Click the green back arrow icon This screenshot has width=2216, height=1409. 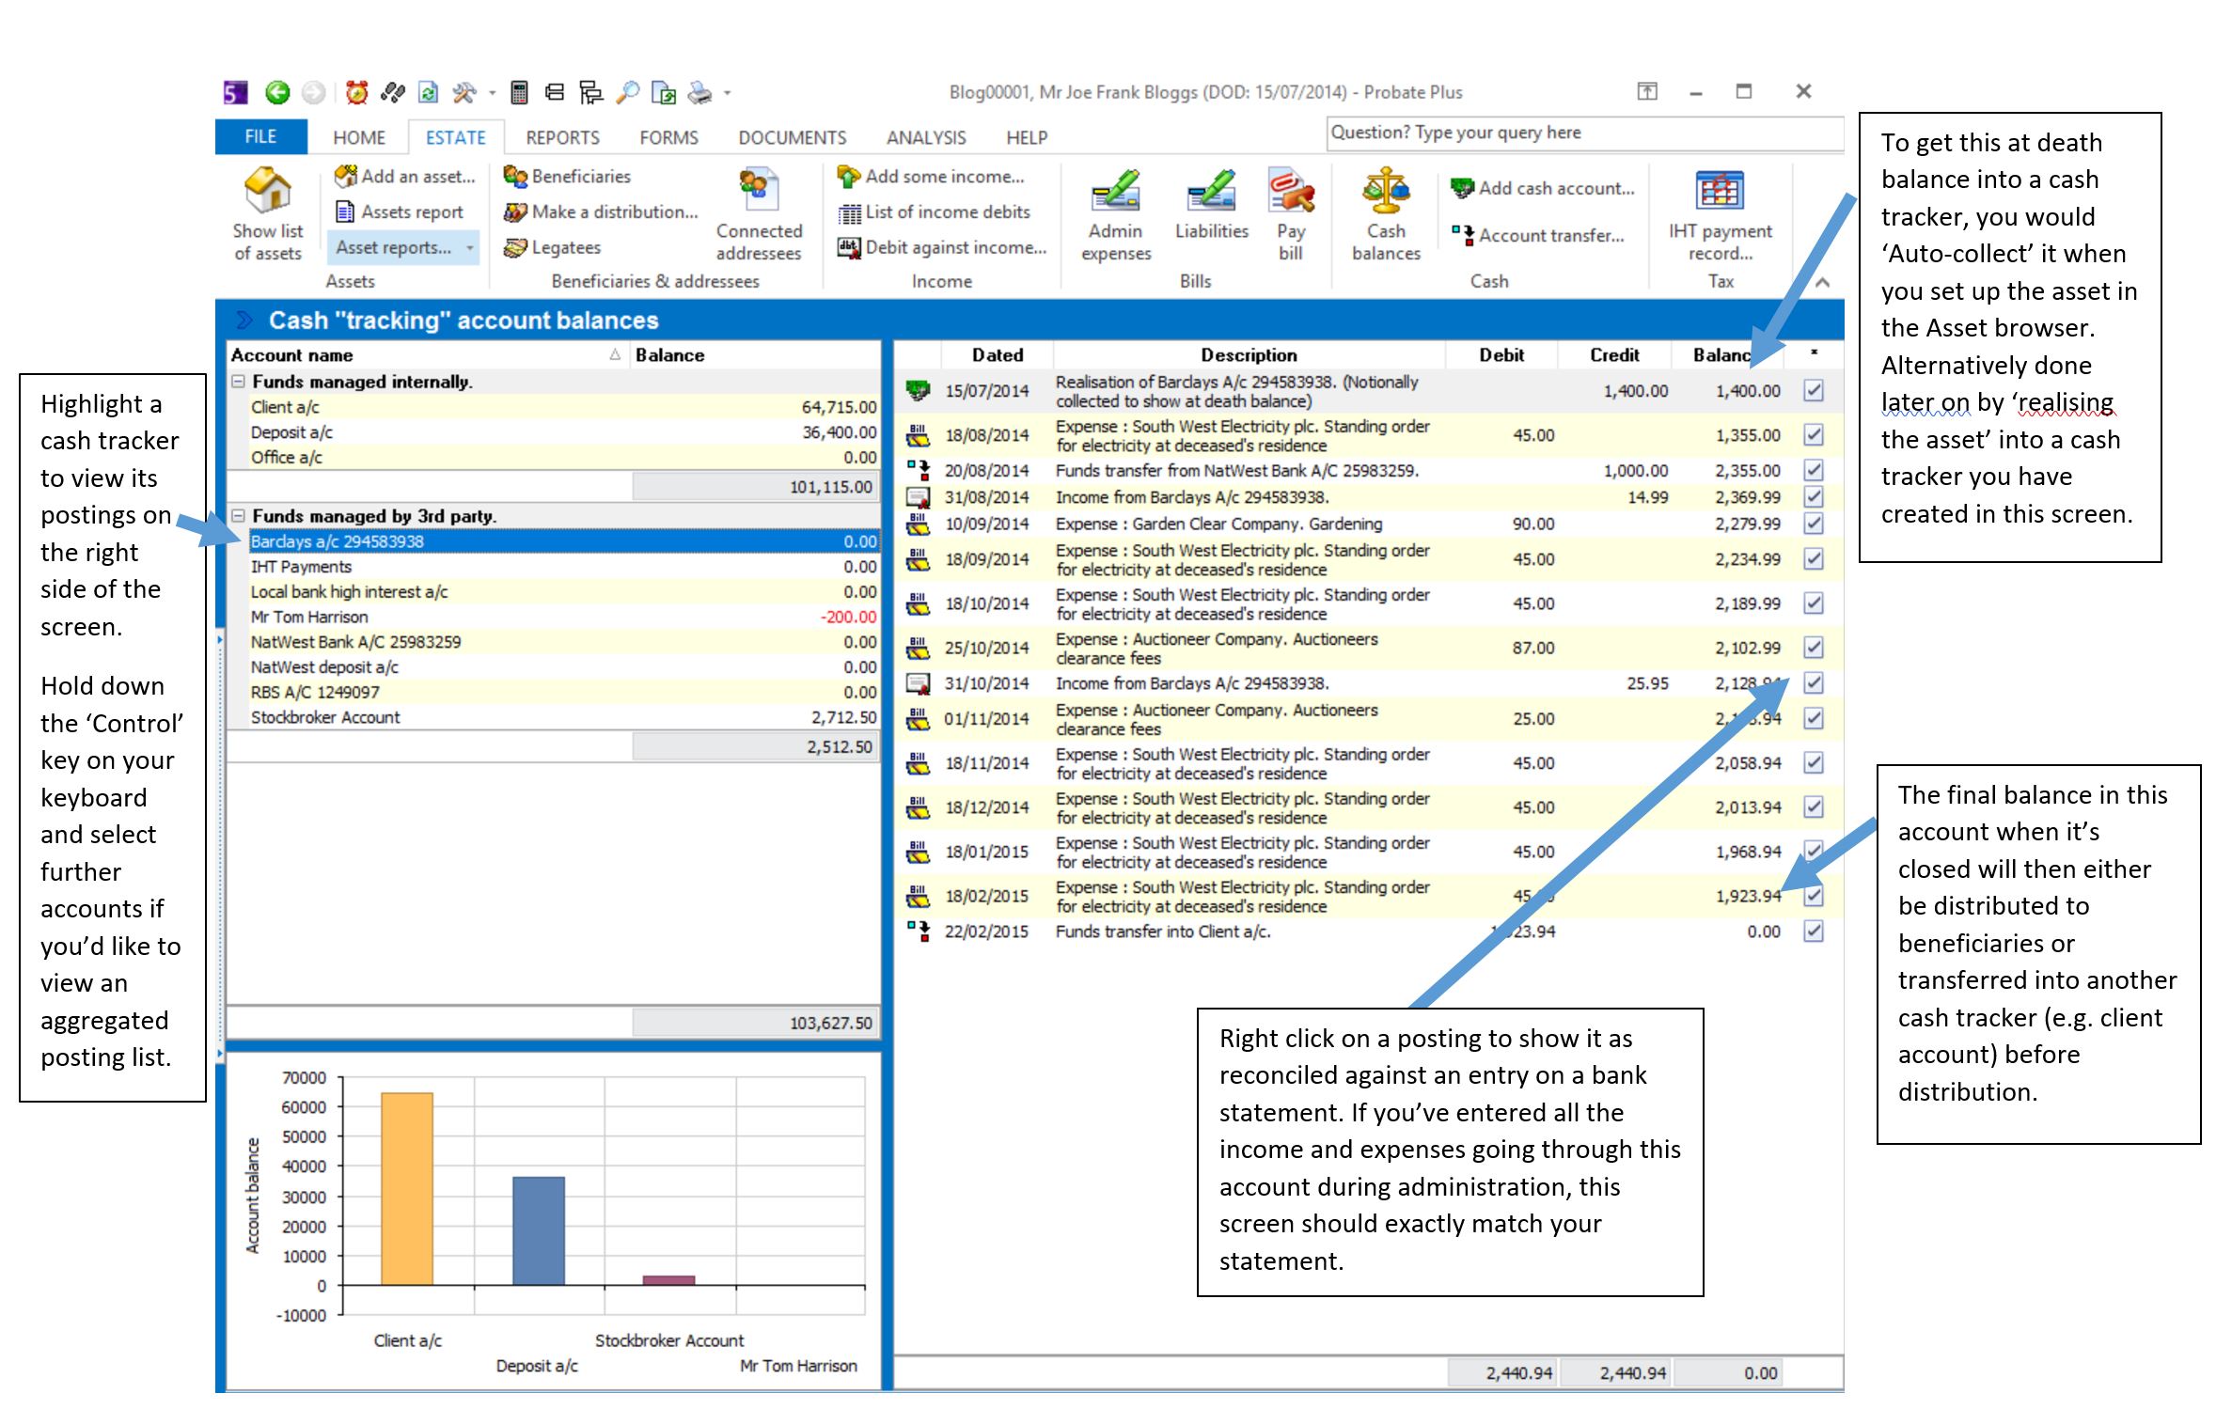point(277,92)
